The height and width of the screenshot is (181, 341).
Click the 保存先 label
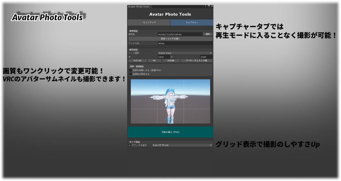tap(132, 34)
